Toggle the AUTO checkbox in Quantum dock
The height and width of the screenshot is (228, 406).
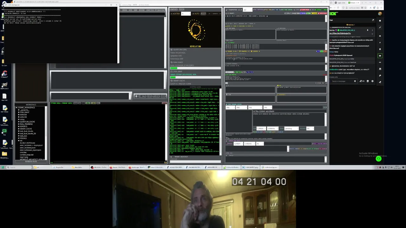click(x=193, y=14)
